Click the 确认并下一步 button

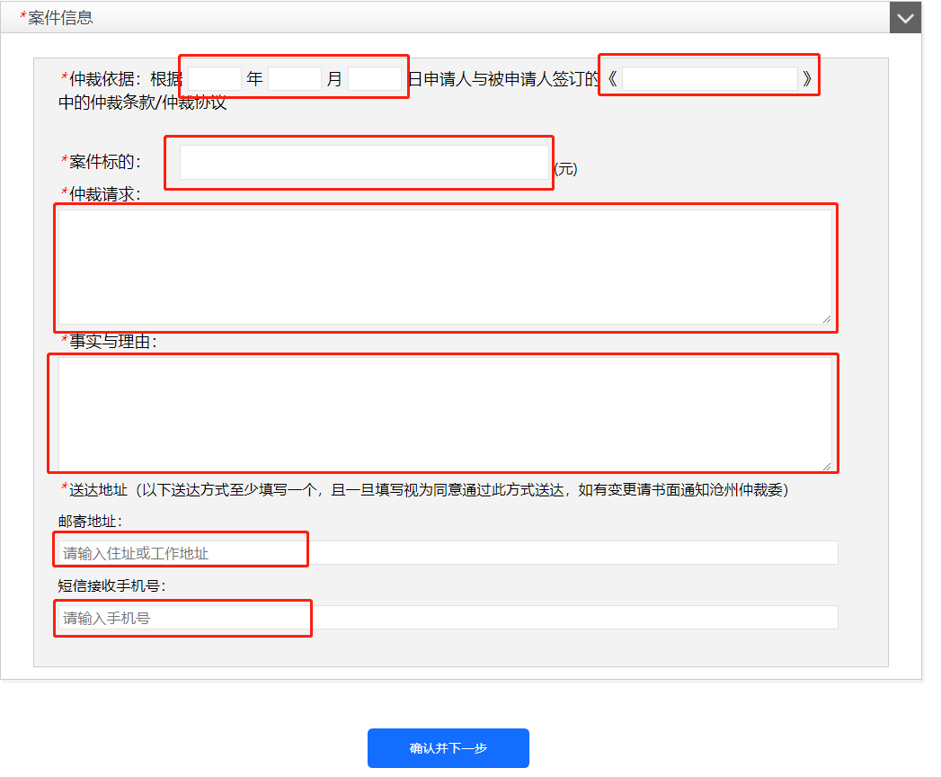(x=448, y=748)
